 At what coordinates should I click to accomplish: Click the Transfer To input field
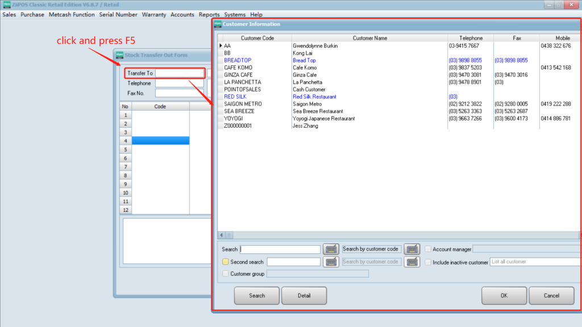click(179, 73)
